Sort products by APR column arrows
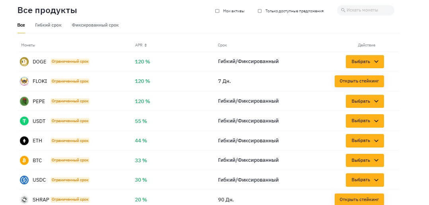 point(146,45)
